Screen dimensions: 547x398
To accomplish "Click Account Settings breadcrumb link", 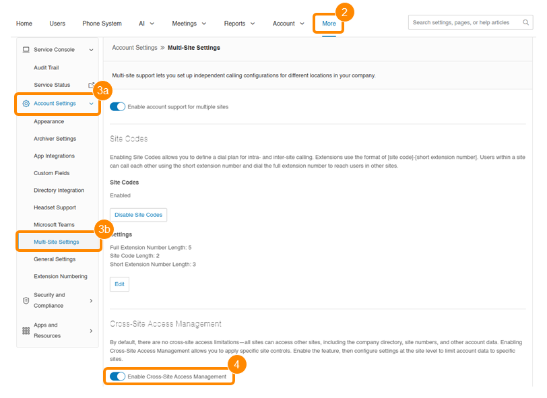I will click(x=134, y=48).
